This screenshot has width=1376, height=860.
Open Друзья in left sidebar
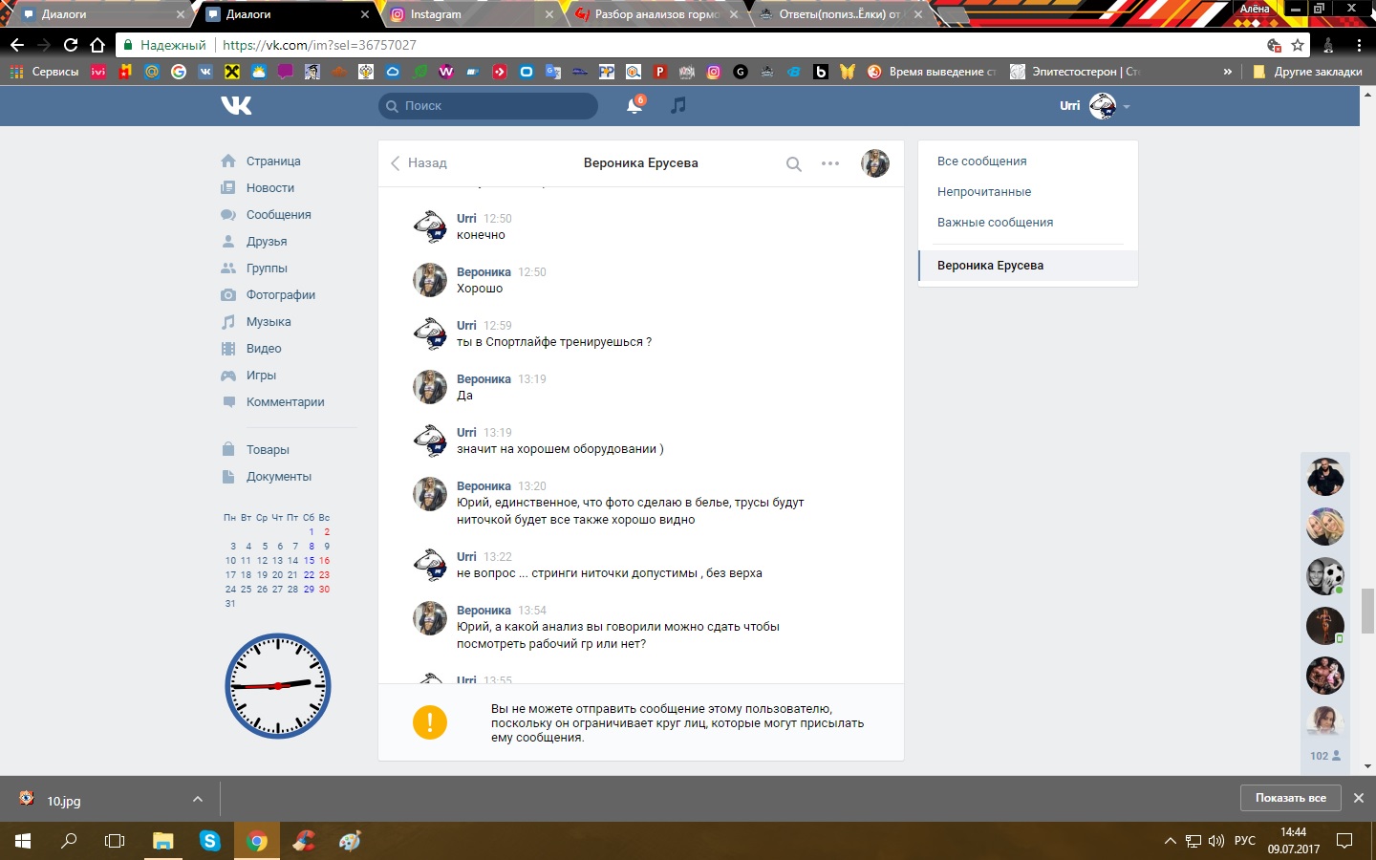(x=267, y=242)
